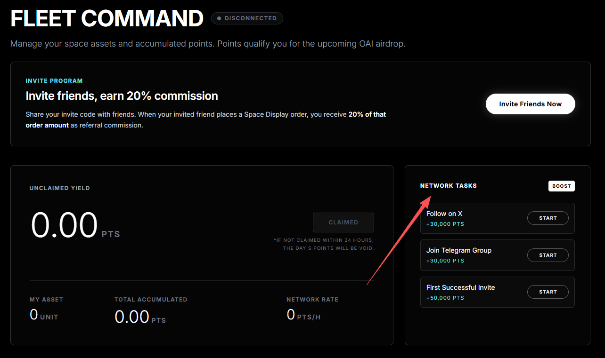Click the unclaimed yield 0.00 PTS value
The image size is (605, 358).
pyautogui.click(x=75, y=225)
